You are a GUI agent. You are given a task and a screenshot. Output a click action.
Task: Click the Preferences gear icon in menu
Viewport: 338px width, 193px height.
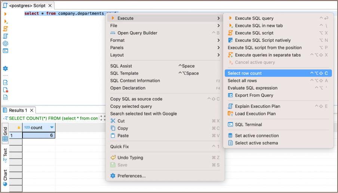(113, 176)
